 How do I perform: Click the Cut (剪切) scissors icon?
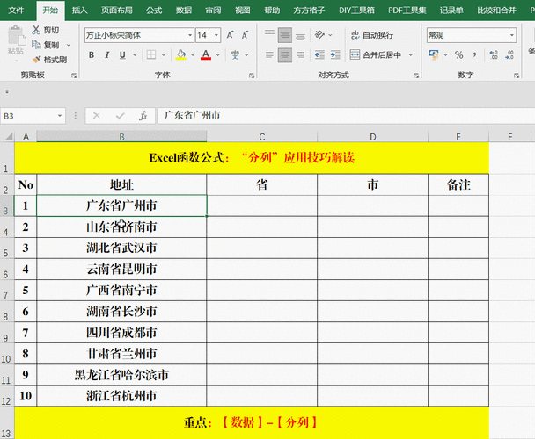[36, 30]
